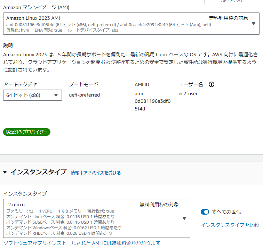Click the uefi-preferred boot mode value

pos(85,95)
